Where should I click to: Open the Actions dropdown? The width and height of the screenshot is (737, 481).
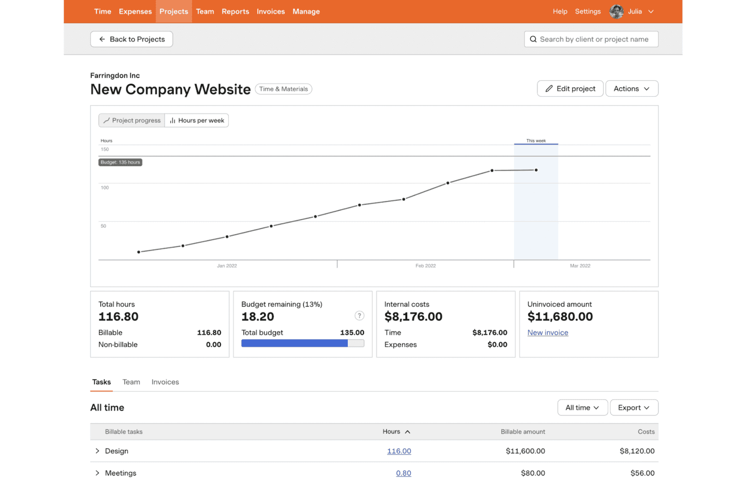[x=632, y=88]
